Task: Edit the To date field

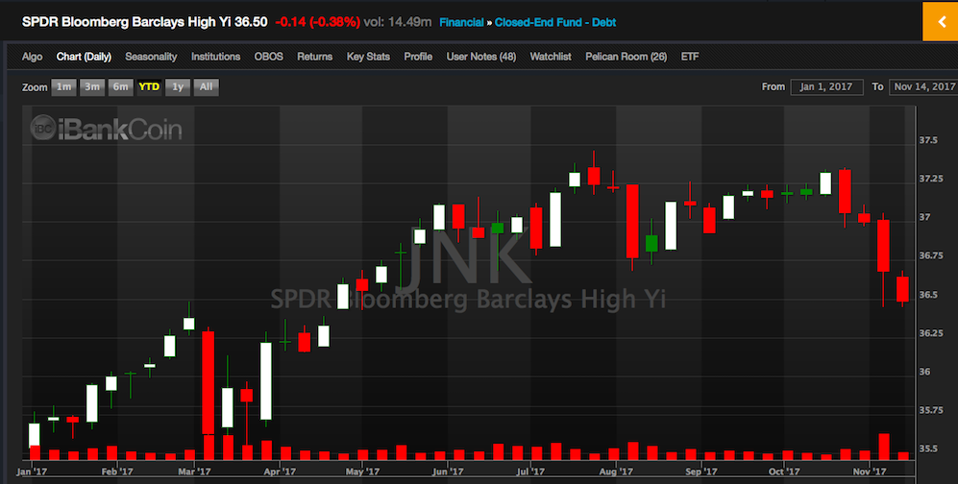Action: click(x=923, y=86)
